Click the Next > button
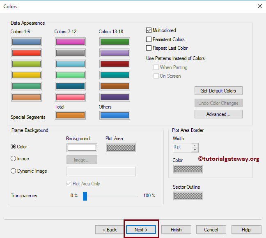266x238 pixels. [x=141, y=230]
